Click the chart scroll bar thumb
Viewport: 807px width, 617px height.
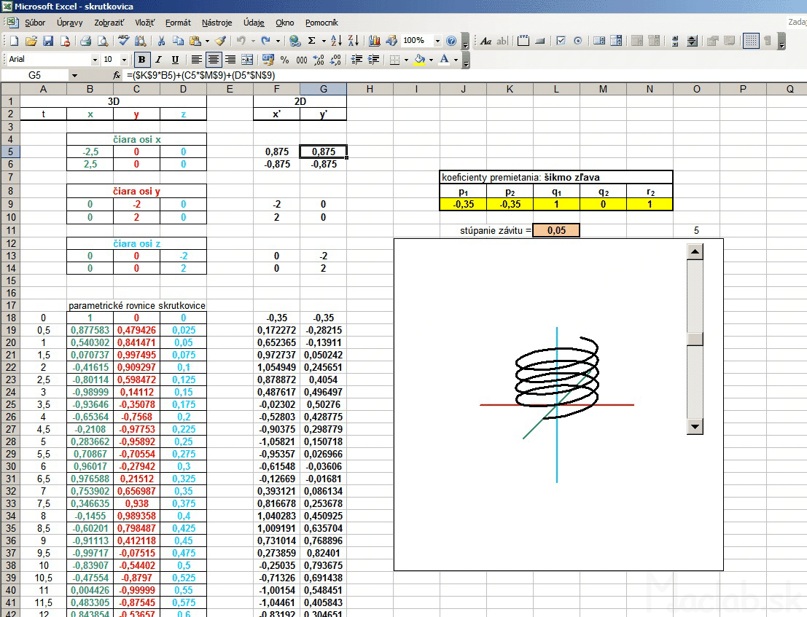tap(695, 339)
